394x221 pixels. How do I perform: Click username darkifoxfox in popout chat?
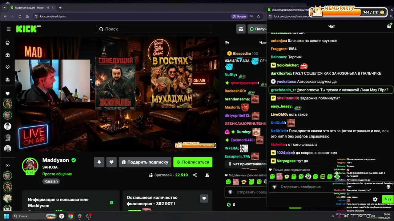[x=281, y=73]
